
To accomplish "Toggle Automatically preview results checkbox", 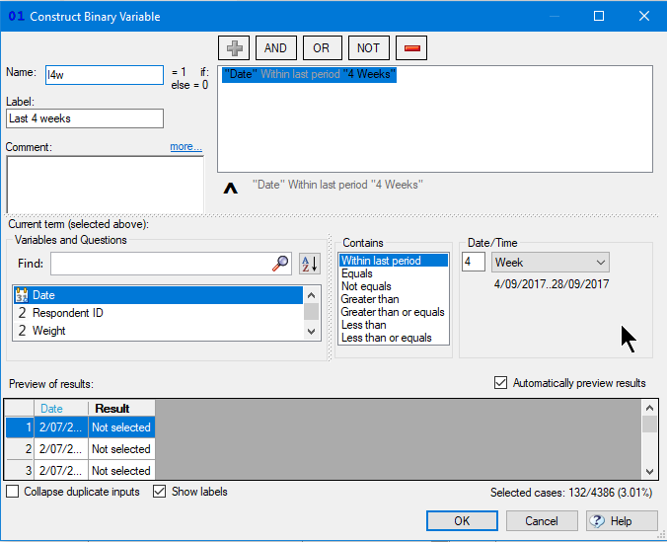I will [500, 383].
